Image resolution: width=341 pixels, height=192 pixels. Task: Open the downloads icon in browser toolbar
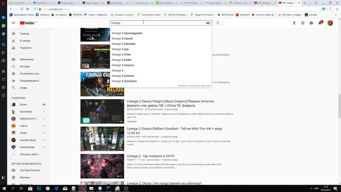pos(337,9)
